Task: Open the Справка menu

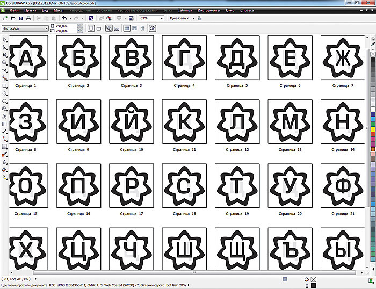Action: (247, 10)
